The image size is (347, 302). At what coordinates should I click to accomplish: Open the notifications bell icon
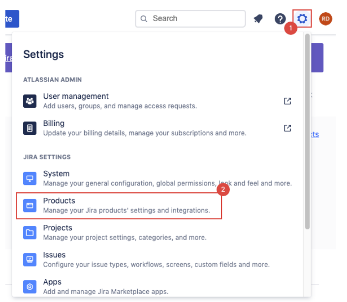(258, 19)
